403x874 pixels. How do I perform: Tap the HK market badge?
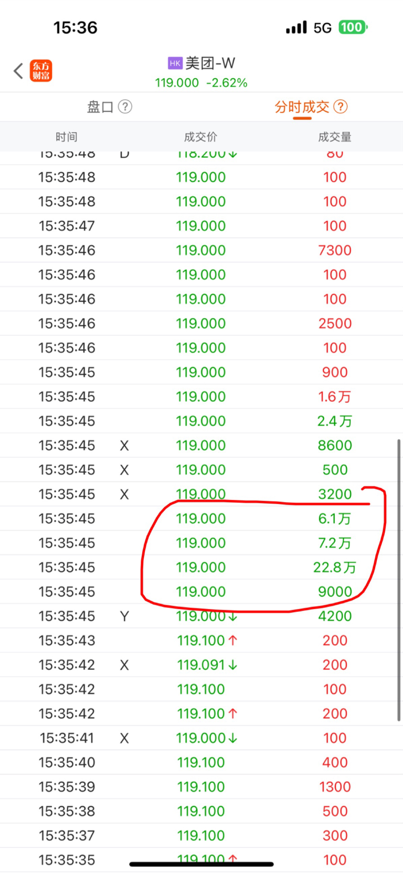coord(175,63)
